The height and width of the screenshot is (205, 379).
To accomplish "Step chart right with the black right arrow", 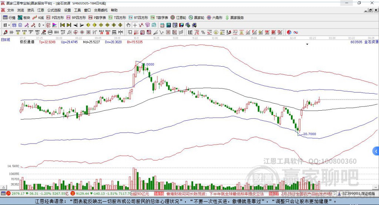I will pos(82,25).
